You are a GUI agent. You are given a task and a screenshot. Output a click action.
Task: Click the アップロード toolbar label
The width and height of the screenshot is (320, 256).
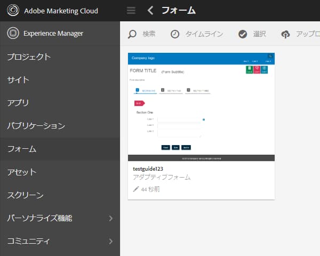pos(308,34)
